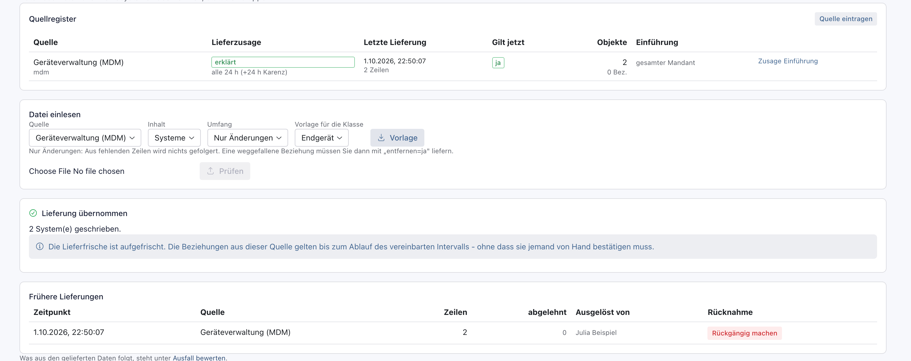911x361 pixels.
Task: Click the Frühere Lieferungen heading
Action: click(x=66, y=296)
